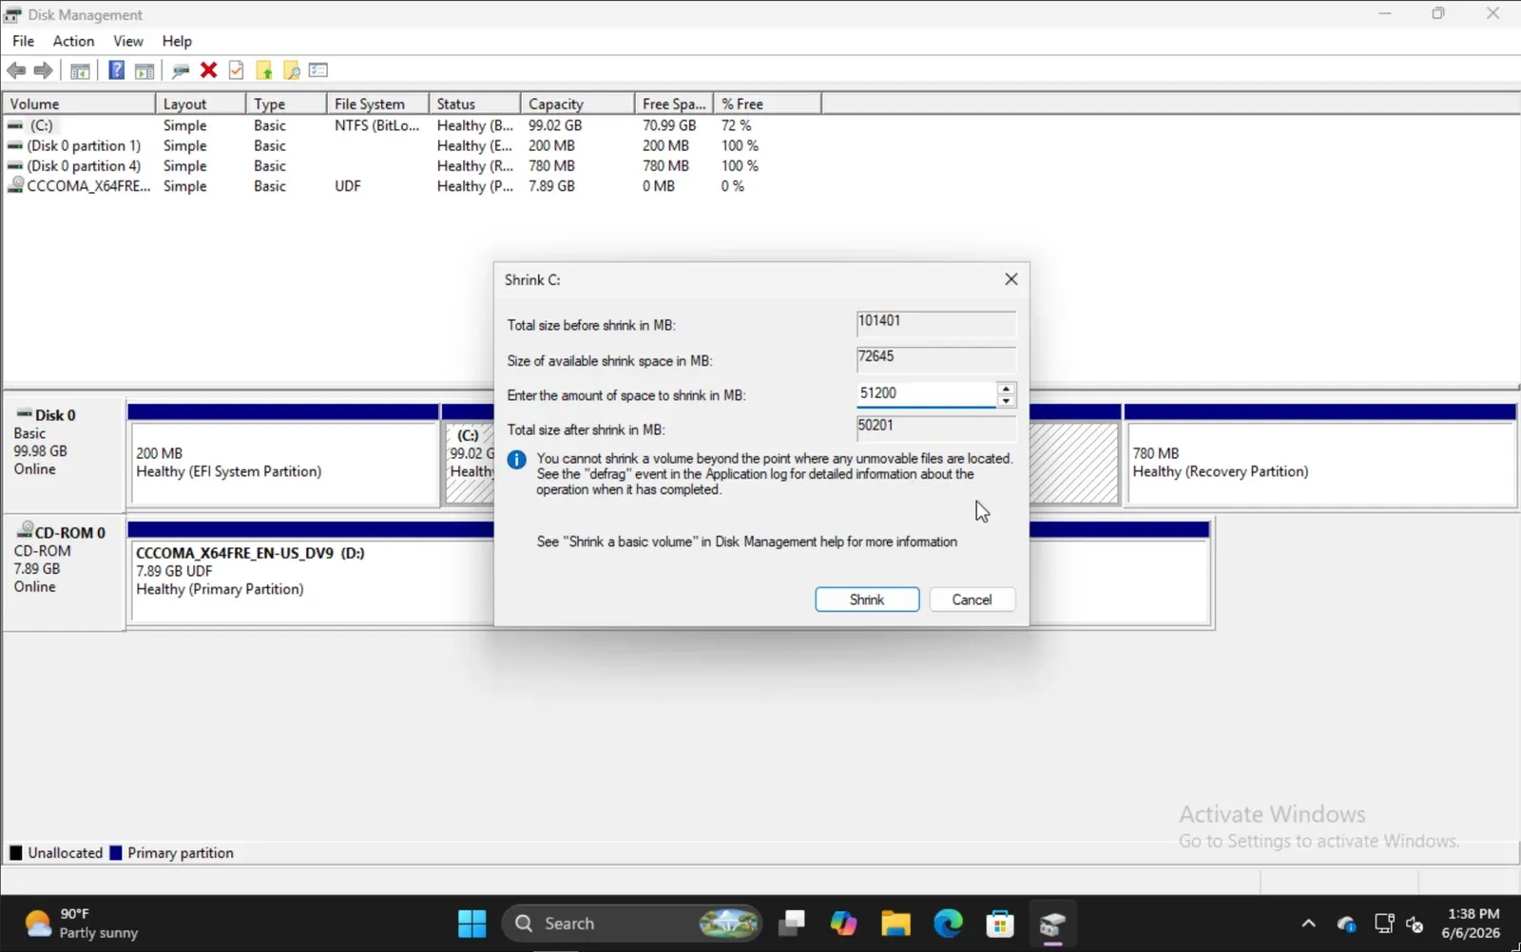Open the Action menu
The height and width of the screenshot is (952, 1521).
click(x=73, y=41)
